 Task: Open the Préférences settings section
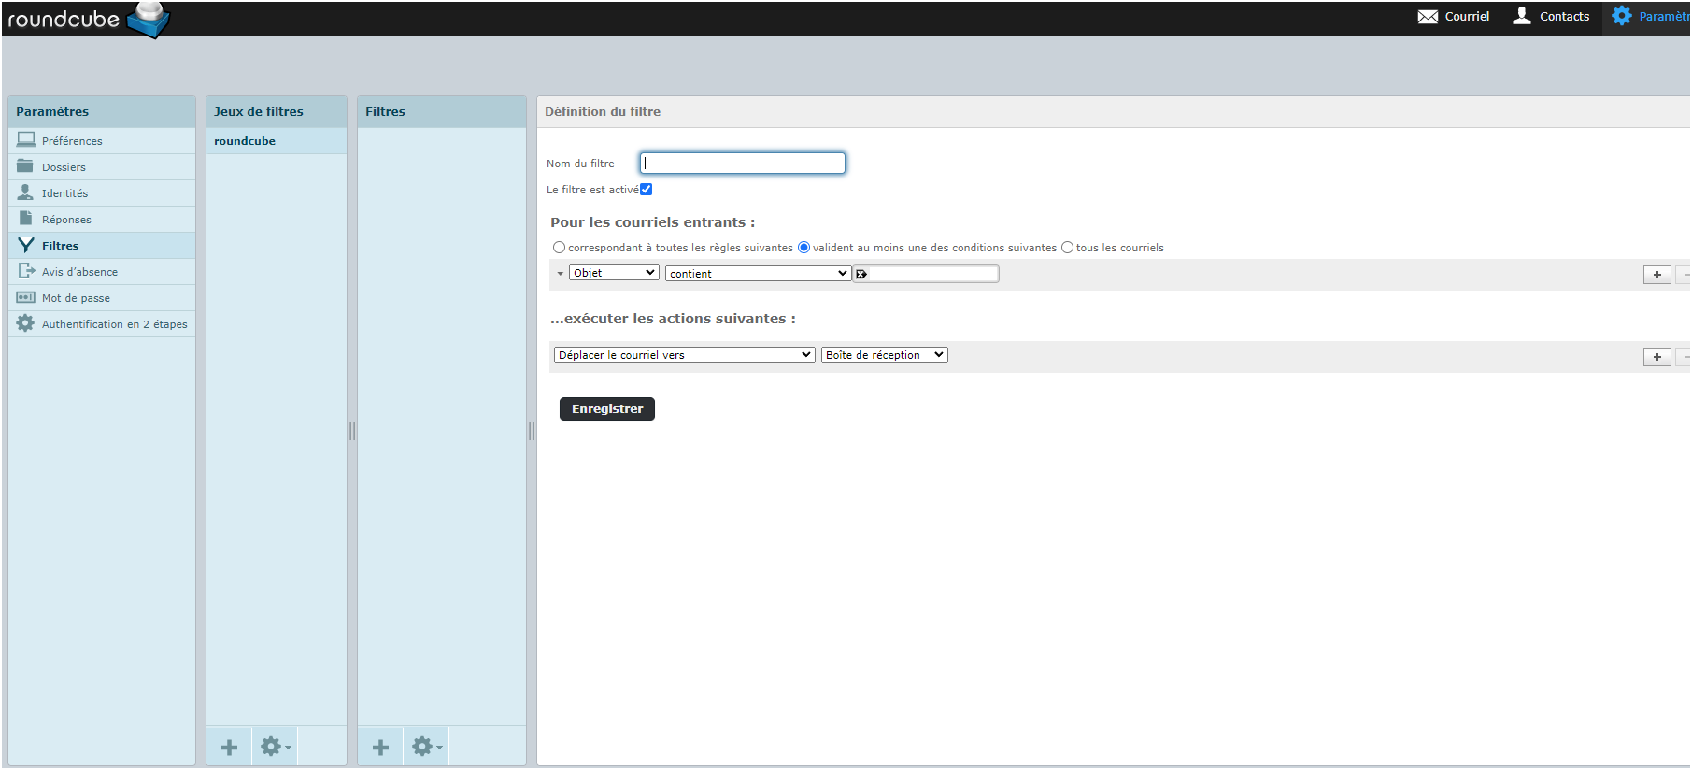pos(72,141)
